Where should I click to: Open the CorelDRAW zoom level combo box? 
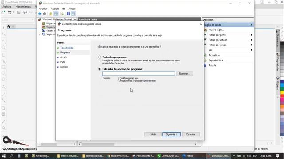(18, 19)
